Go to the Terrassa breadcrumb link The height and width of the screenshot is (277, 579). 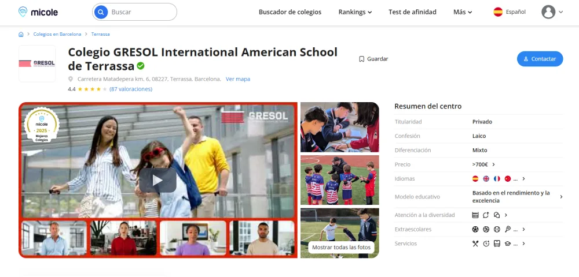pyautogui.click(x=100, y=34)
